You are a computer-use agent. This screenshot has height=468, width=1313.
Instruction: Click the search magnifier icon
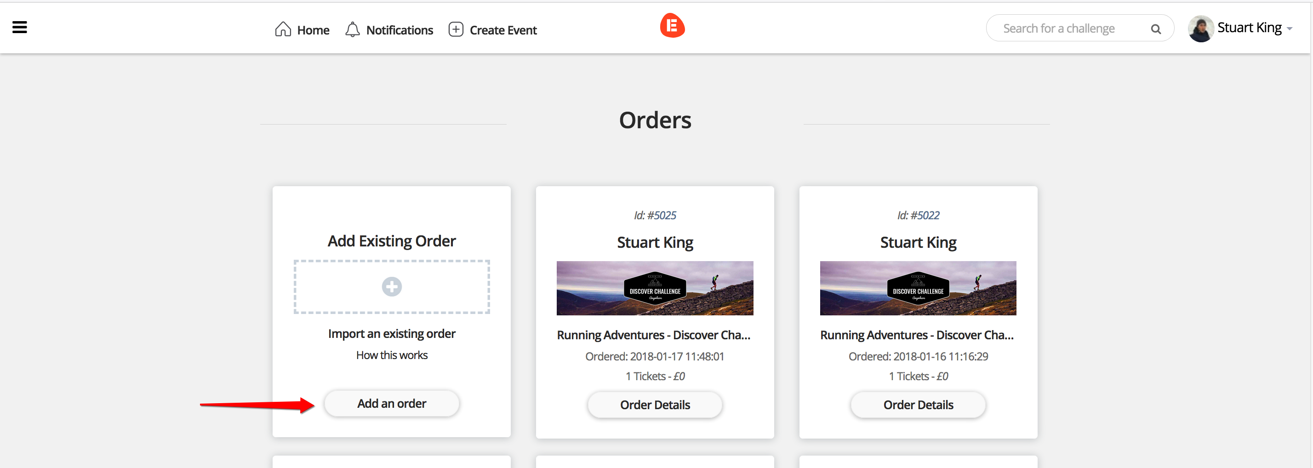pos(1155,29)
